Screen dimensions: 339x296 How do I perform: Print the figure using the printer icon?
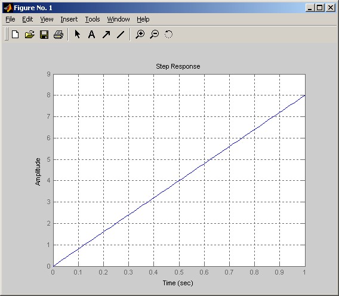pos(58,35)
